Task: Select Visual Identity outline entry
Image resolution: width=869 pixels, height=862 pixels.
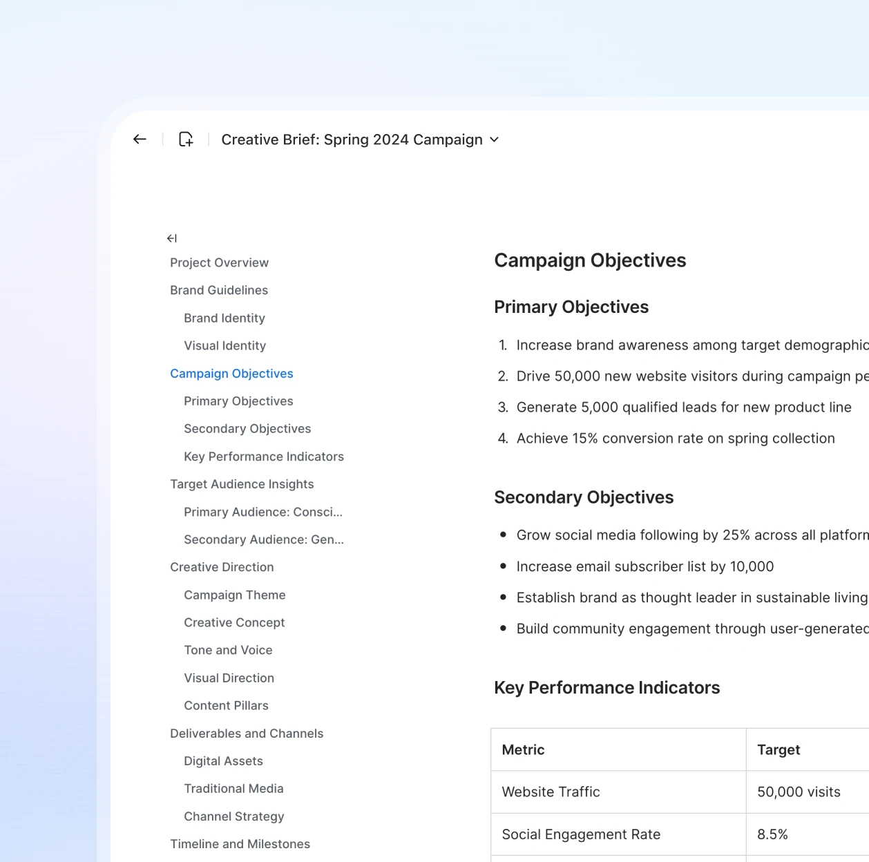Action: [225, 345]
